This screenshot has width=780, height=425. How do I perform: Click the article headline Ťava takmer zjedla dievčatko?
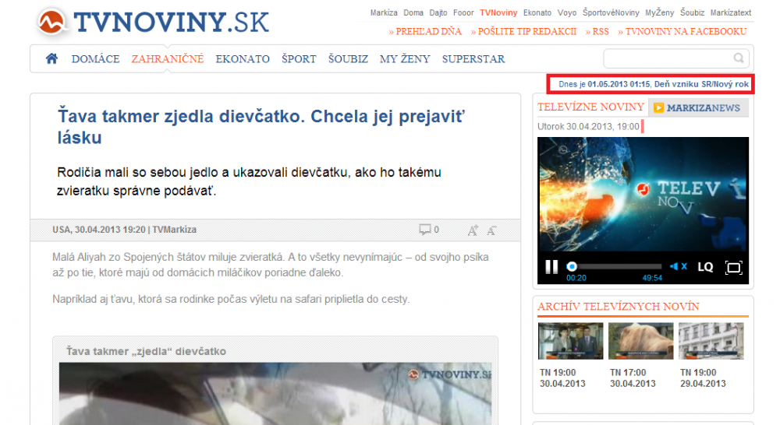(x=261, y=127)
